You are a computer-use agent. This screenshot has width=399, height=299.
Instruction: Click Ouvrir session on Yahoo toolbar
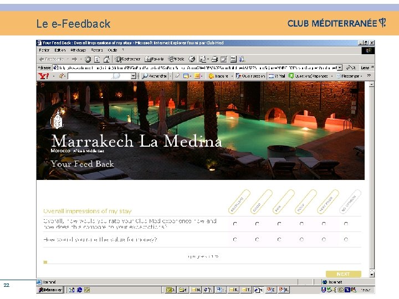(x=250, y=76)
